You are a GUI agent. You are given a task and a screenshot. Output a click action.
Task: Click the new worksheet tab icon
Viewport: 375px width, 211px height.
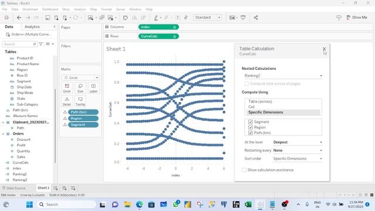pos(56,188)
